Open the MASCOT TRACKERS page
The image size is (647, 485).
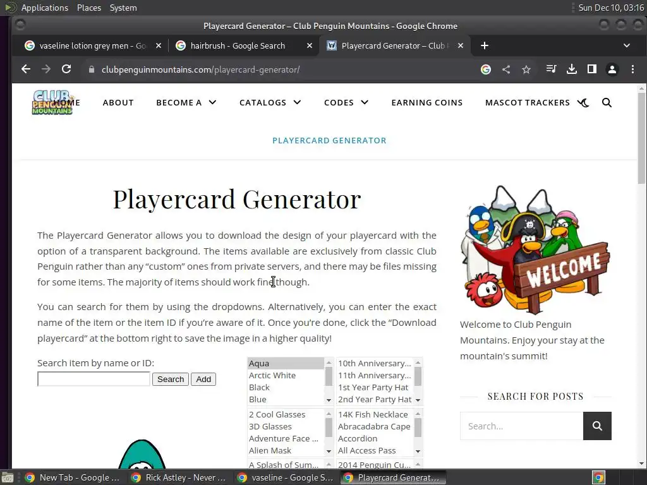click(x=528, y=103)
